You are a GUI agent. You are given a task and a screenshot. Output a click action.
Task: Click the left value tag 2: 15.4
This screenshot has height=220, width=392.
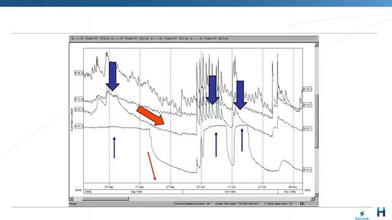pyautogui.click(x=78, y=99)
